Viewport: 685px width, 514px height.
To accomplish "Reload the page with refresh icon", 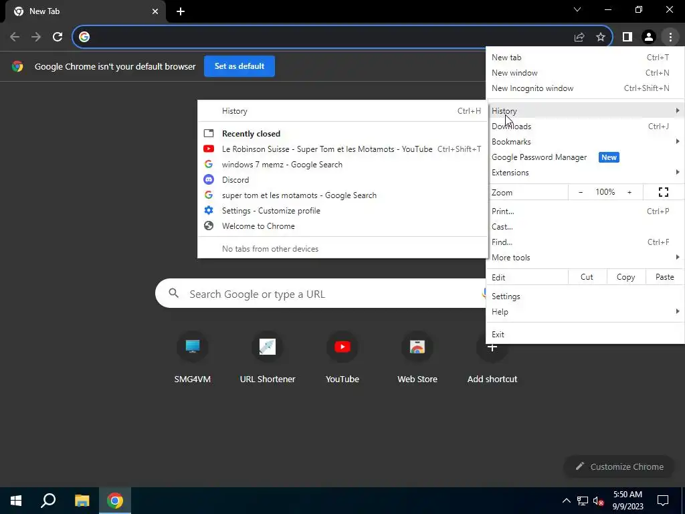I will pos(58,37).
